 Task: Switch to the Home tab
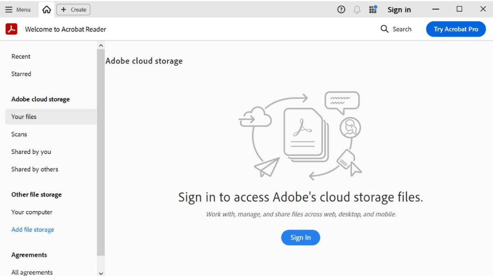click(46, 9)
